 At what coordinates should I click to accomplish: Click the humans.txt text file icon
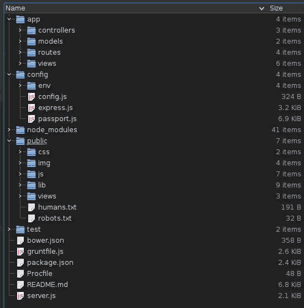pos(32,207)
